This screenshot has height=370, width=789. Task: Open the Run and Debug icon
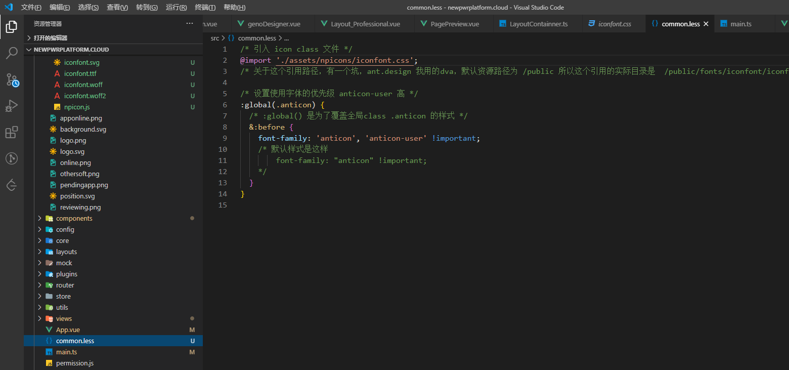(11, 105)
